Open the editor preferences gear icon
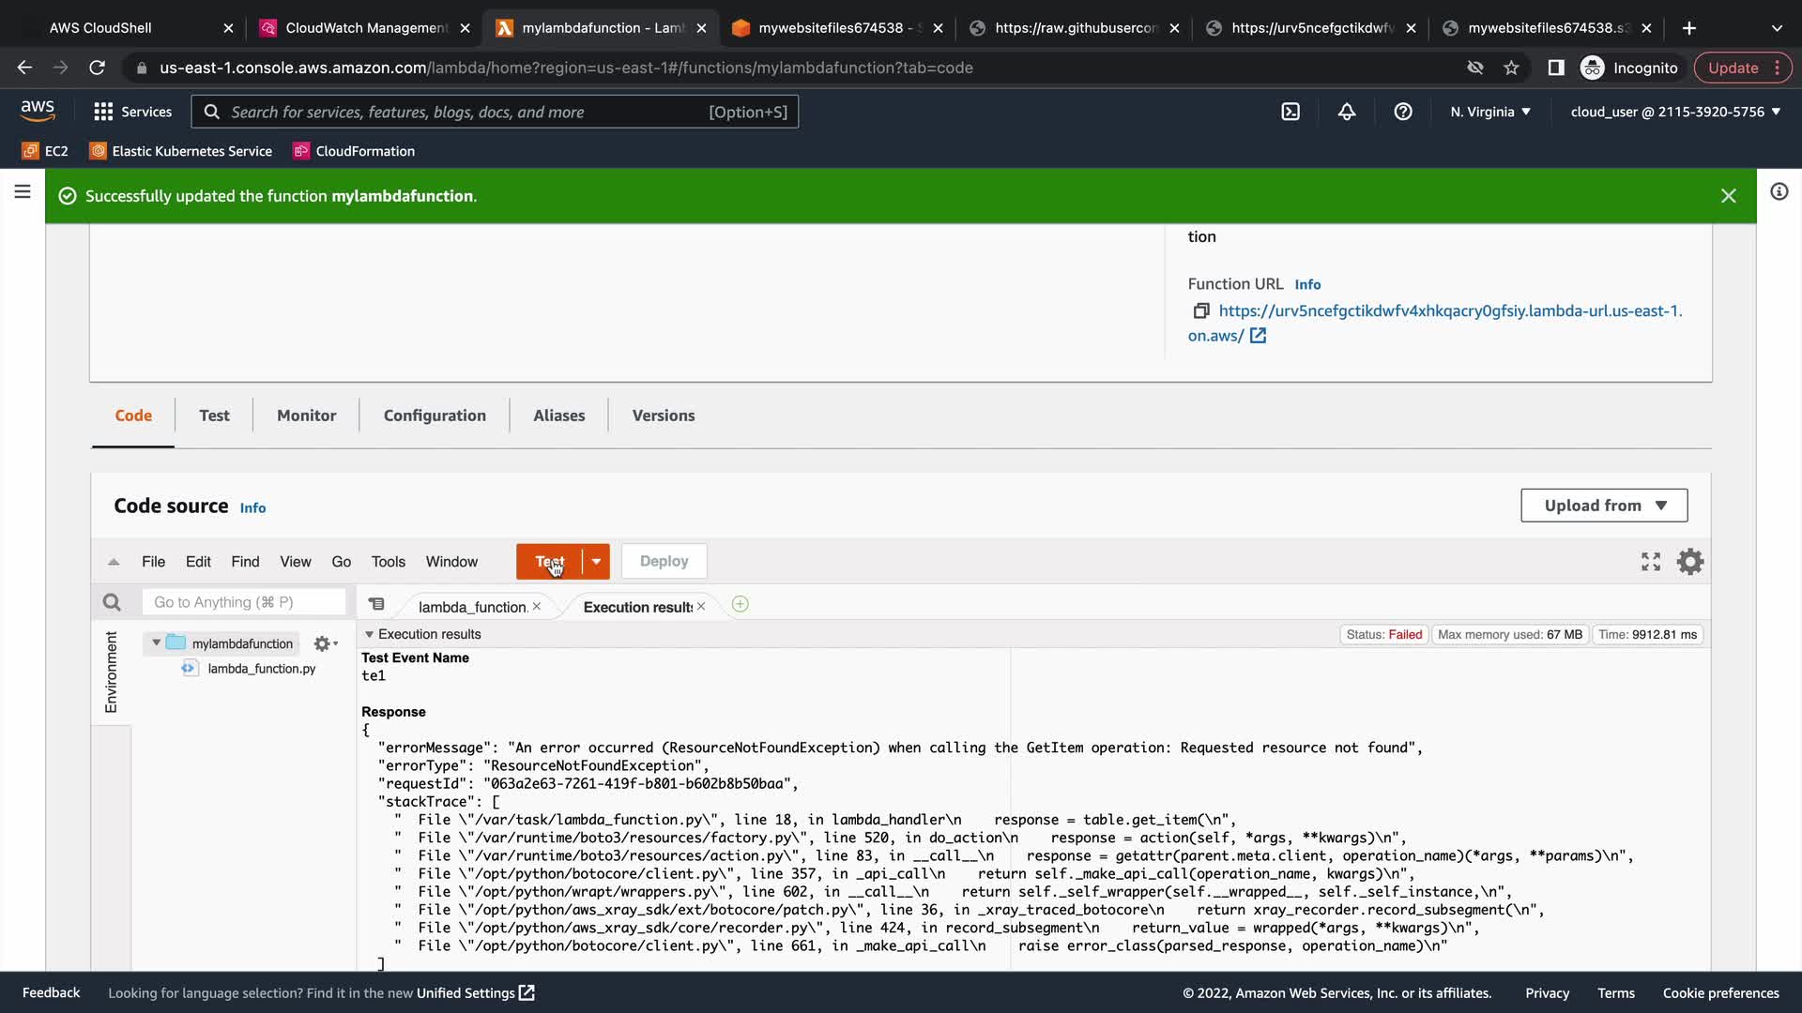This screenshot has width=1802, height=1013. [x=1690, y=562]
